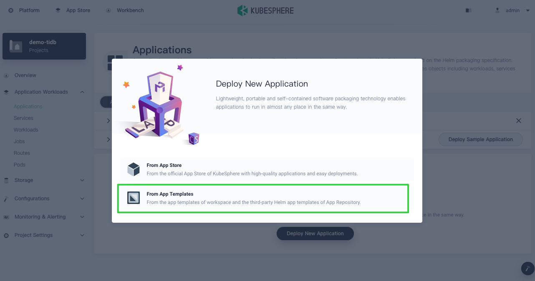Click the Configurations wrench icon
This screenshot has height=281, width=535.
pyautogui.click(x=6, y=198)
